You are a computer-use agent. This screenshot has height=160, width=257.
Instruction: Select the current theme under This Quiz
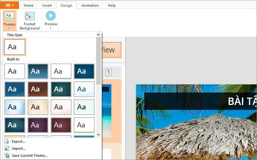coord(15,47)
